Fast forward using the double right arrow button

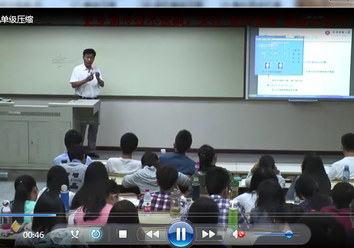pyautogui.click(x=209, y=234)
